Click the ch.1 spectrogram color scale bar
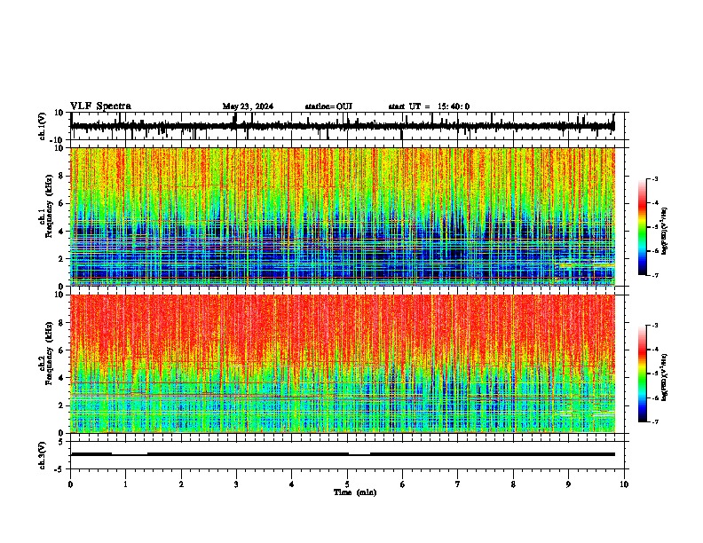 coord(642,227)
